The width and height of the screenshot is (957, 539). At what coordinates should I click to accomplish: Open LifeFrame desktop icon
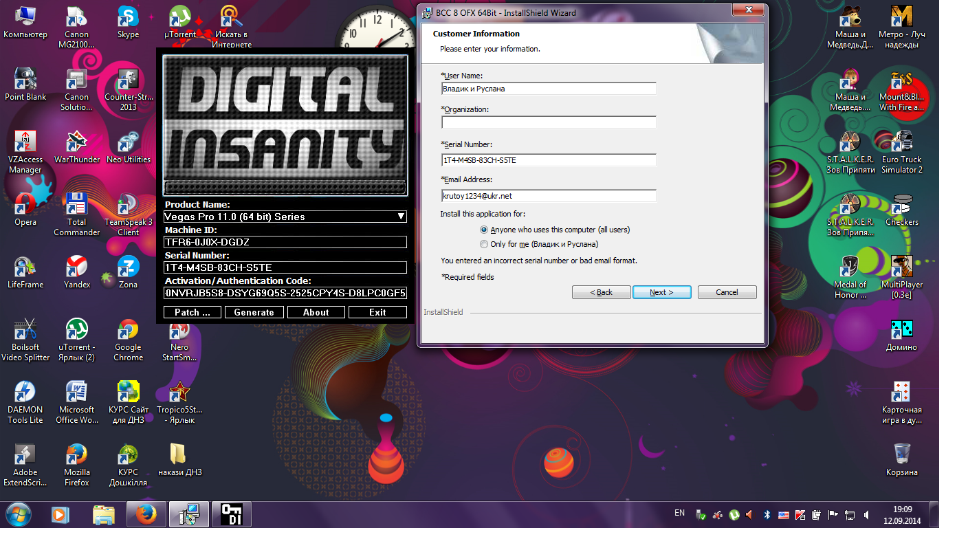pos(25,273)
